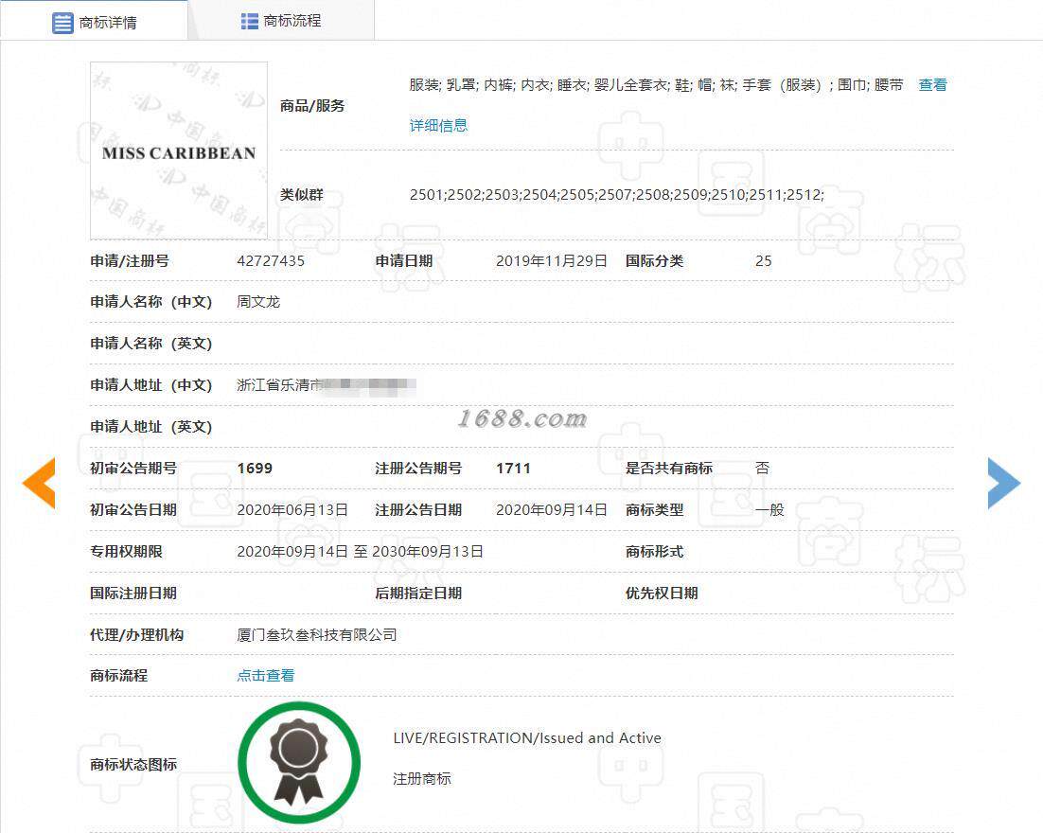
Task: Click the blue list icon beside 商标详情
Action: coord(62,23)
